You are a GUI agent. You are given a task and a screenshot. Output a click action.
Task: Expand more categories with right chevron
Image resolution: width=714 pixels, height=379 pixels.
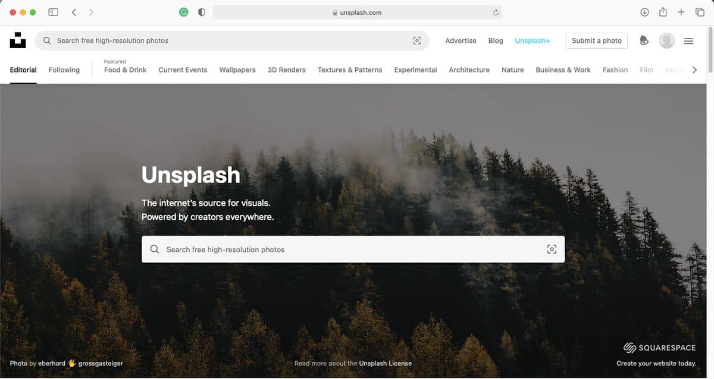click(694, 70)
